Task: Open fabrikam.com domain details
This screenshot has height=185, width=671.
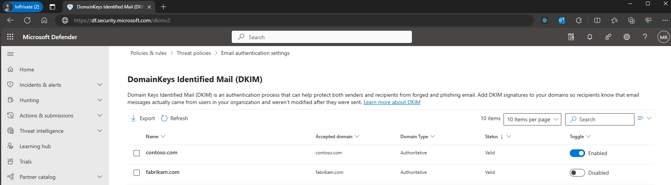Action: (162, 172)
